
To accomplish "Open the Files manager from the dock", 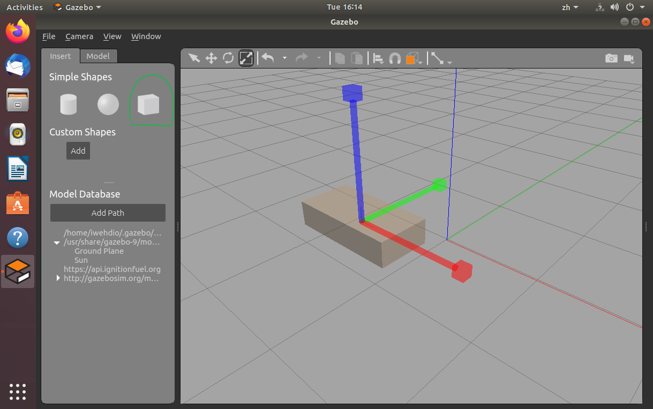I will [18, 100].
